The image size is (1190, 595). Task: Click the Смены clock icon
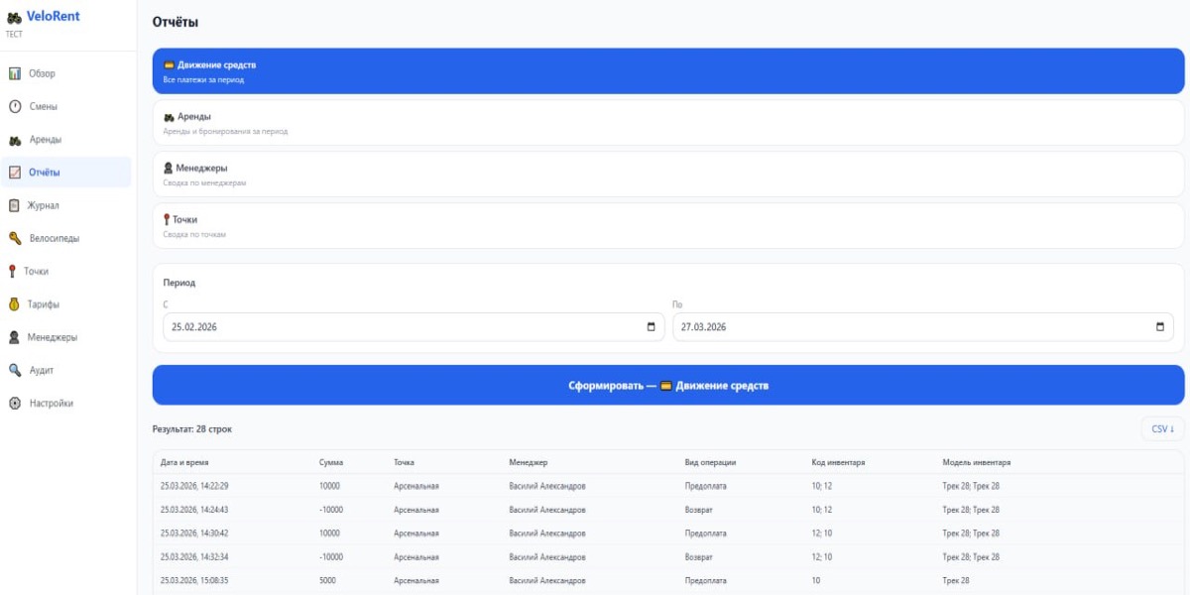pos(15,106)
